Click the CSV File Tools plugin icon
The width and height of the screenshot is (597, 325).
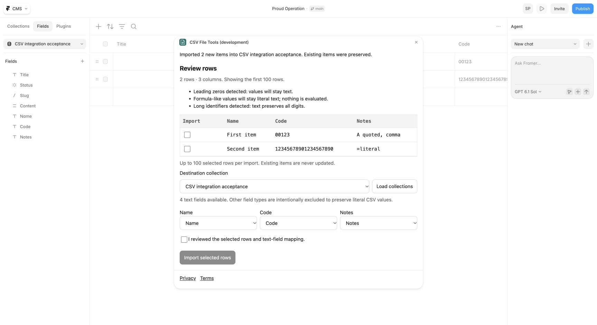183,42
